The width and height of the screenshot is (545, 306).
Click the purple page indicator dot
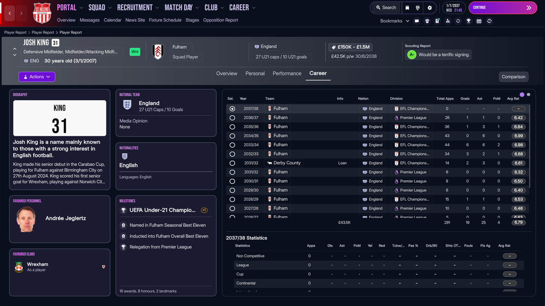522,94
